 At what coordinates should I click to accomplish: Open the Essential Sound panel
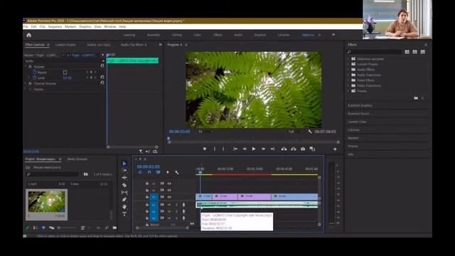(358, 114)
